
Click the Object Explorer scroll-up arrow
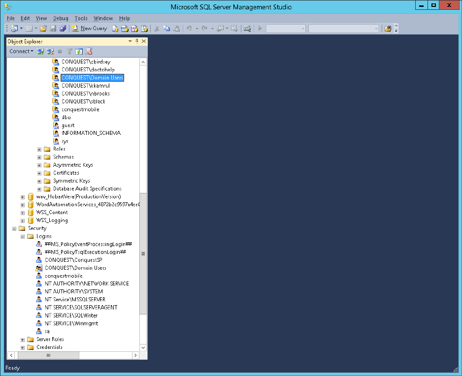(x=143, y=62)
